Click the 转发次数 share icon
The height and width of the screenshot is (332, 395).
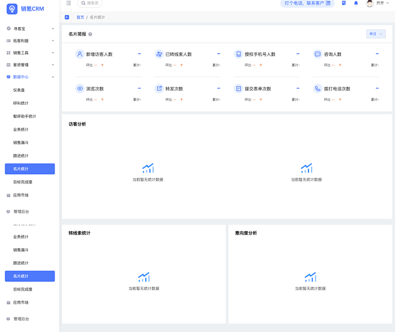tap(159, 89)
